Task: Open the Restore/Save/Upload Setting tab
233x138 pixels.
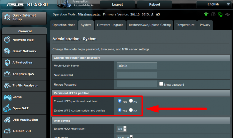Action: pyautogui.click(x=150, y=25)
